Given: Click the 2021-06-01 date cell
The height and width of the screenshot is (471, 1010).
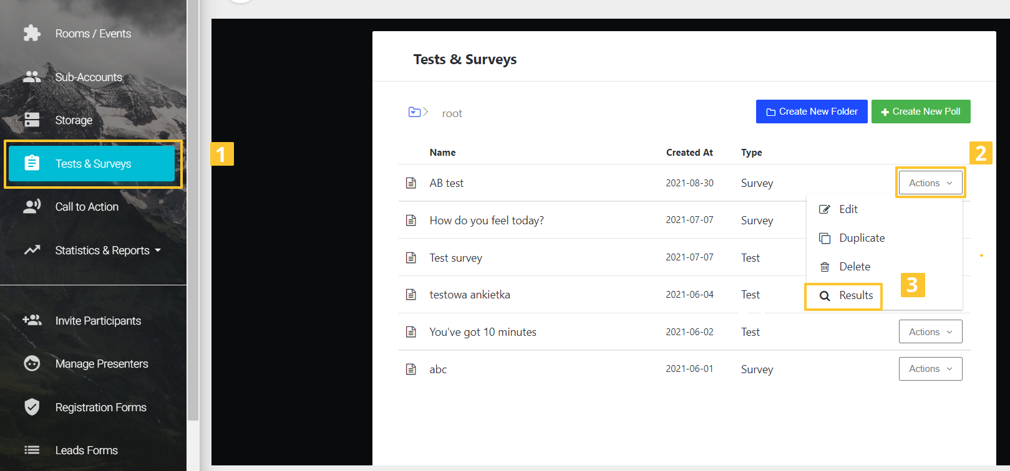Looking at the screenshot, I should [x=689, y=369].
